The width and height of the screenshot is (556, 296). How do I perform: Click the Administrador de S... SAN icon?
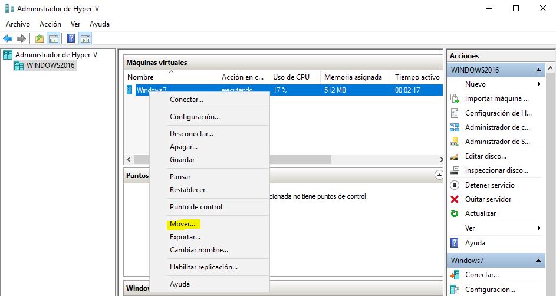(455, 142)
